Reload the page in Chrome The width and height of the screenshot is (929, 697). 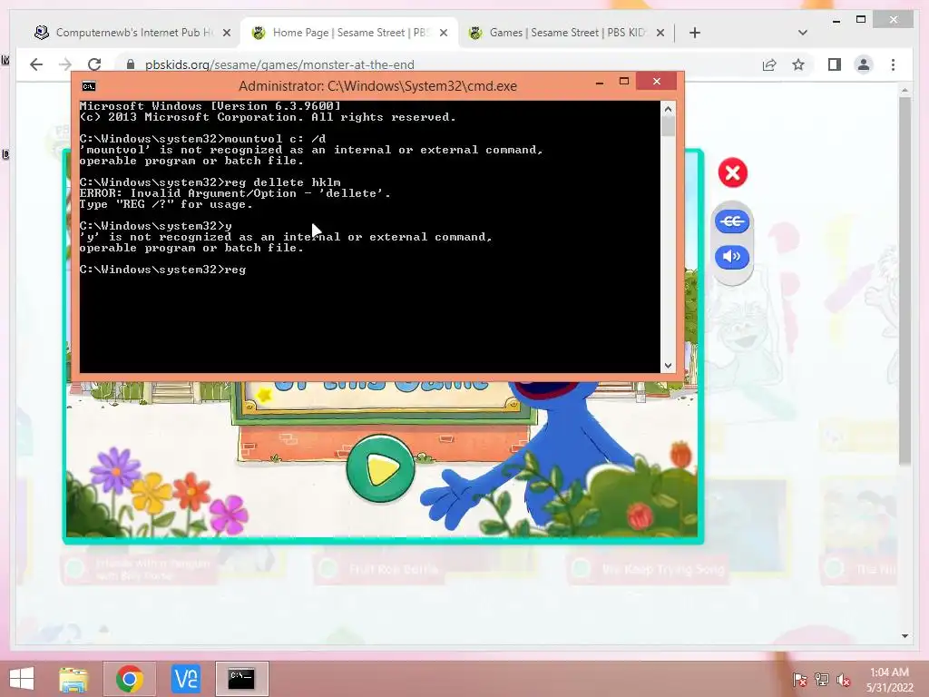(x=94, y=64)
